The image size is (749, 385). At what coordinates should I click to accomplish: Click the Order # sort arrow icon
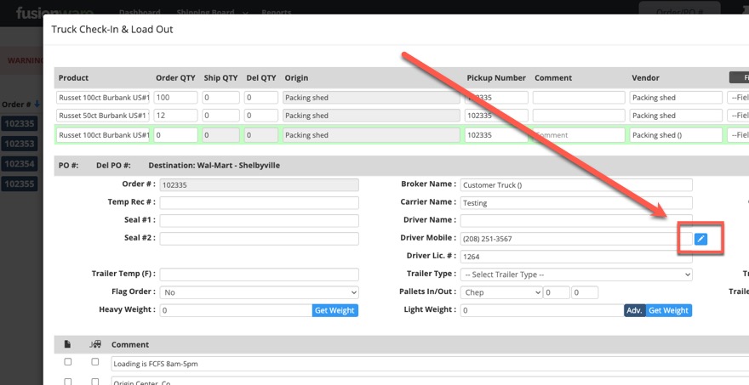pos(37,105)
